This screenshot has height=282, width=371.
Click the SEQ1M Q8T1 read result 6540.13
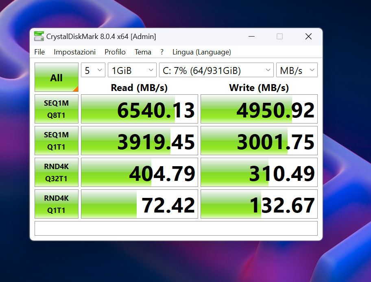pyautogui.click(x=140, y=109)
